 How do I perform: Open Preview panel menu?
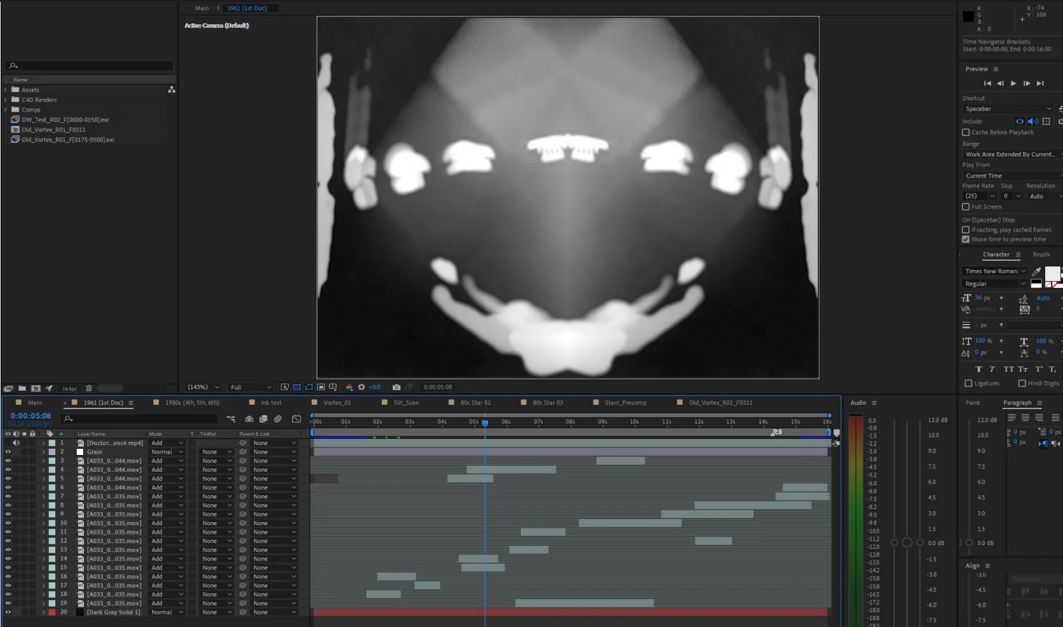996,69
